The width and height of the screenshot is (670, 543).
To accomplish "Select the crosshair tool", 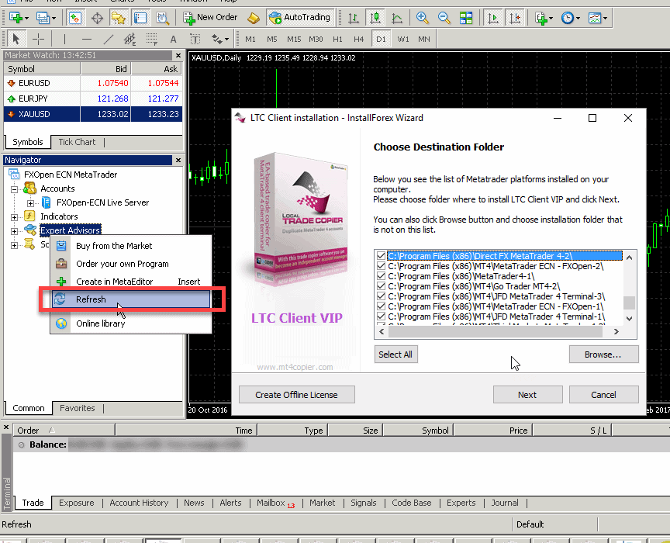I will point(39,40).
